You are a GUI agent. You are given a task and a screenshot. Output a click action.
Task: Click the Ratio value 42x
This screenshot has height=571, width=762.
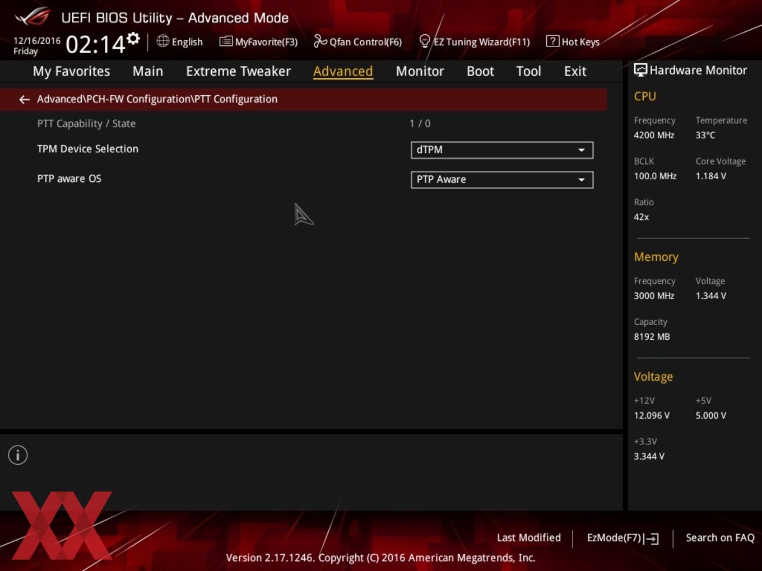pyautogui.click(x=641, y=217)
